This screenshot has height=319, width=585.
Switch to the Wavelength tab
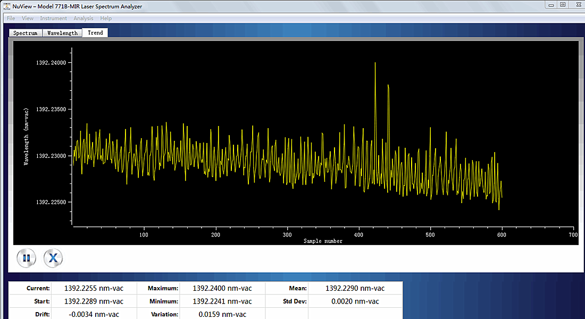(62, 33)
